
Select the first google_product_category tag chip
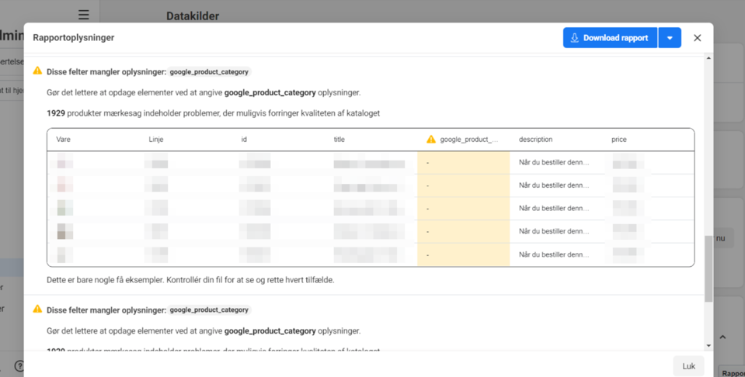[x=209, y=71]
